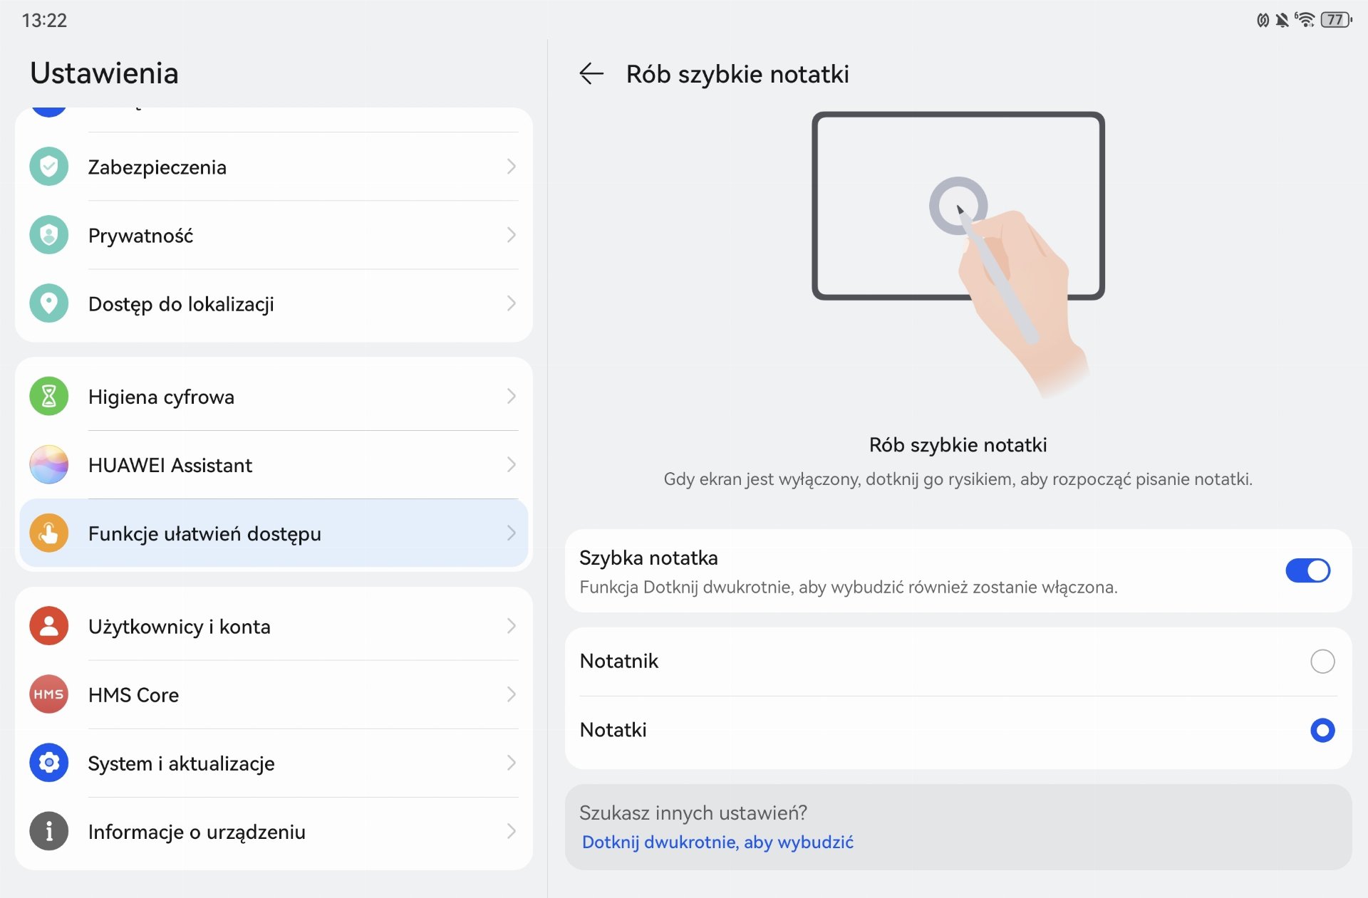Image resolution: width=1368 pixels, height=898 pixels.
Task: Tap the Ustawienia heading
Action: (104, 73)
